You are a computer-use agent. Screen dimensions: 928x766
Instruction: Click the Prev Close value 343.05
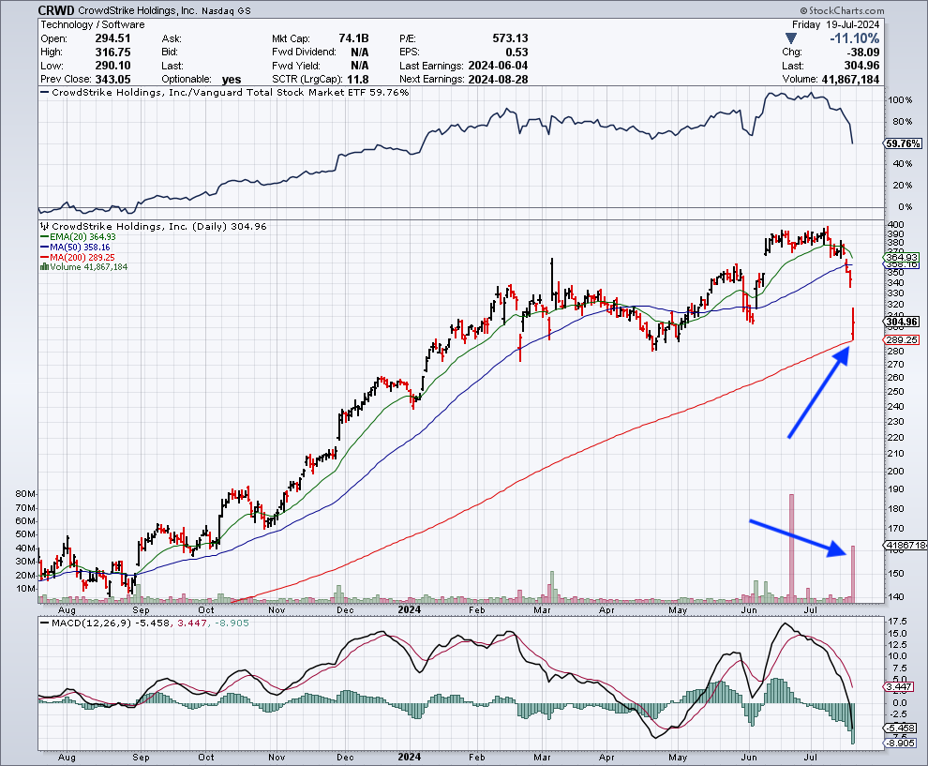click(x=112, y=80)
